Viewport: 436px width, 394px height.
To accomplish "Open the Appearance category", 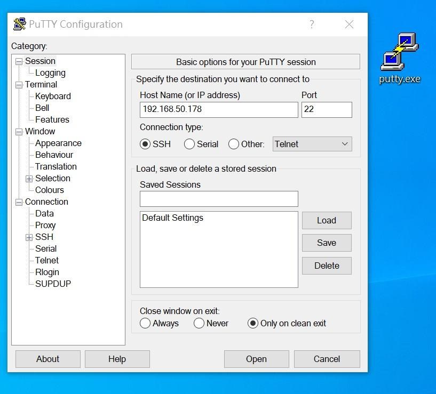I will point(58,143).
